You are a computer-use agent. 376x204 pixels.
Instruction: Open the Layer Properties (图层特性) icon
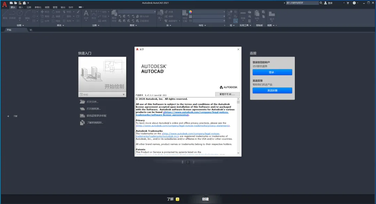coord(114,16)
